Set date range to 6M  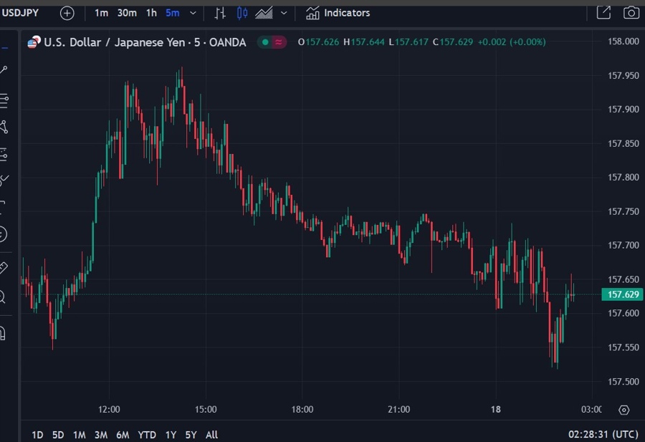(x=123, y=435)
